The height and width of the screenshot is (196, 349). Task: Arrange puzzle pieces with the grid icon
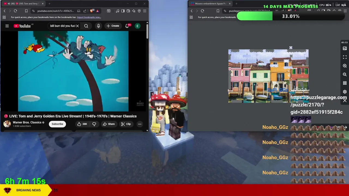(x=345, y=83)
